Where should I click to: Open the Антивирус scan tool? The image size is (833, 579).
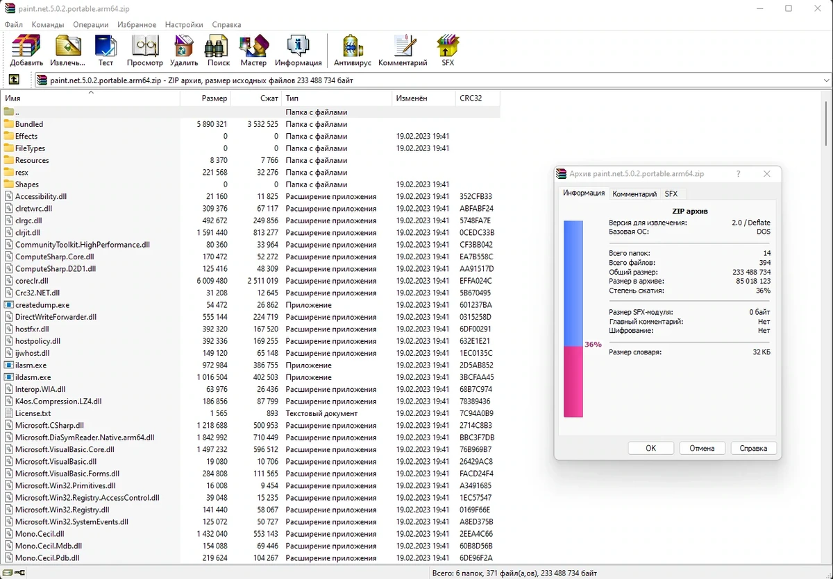pos(353,50)
